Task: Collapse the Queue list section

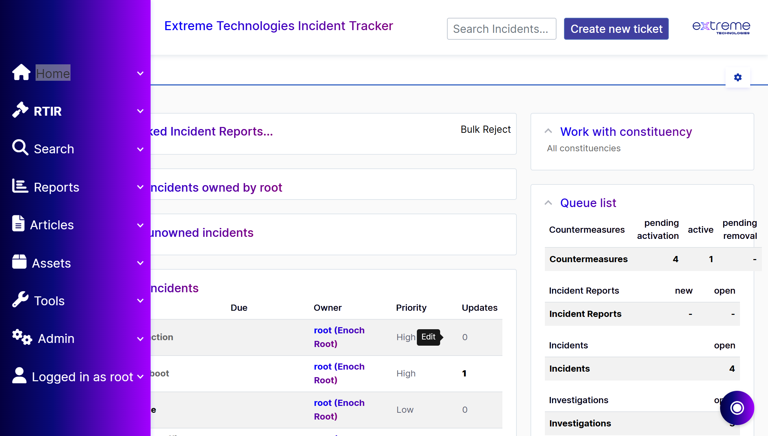Action: (x=548, y=203)
